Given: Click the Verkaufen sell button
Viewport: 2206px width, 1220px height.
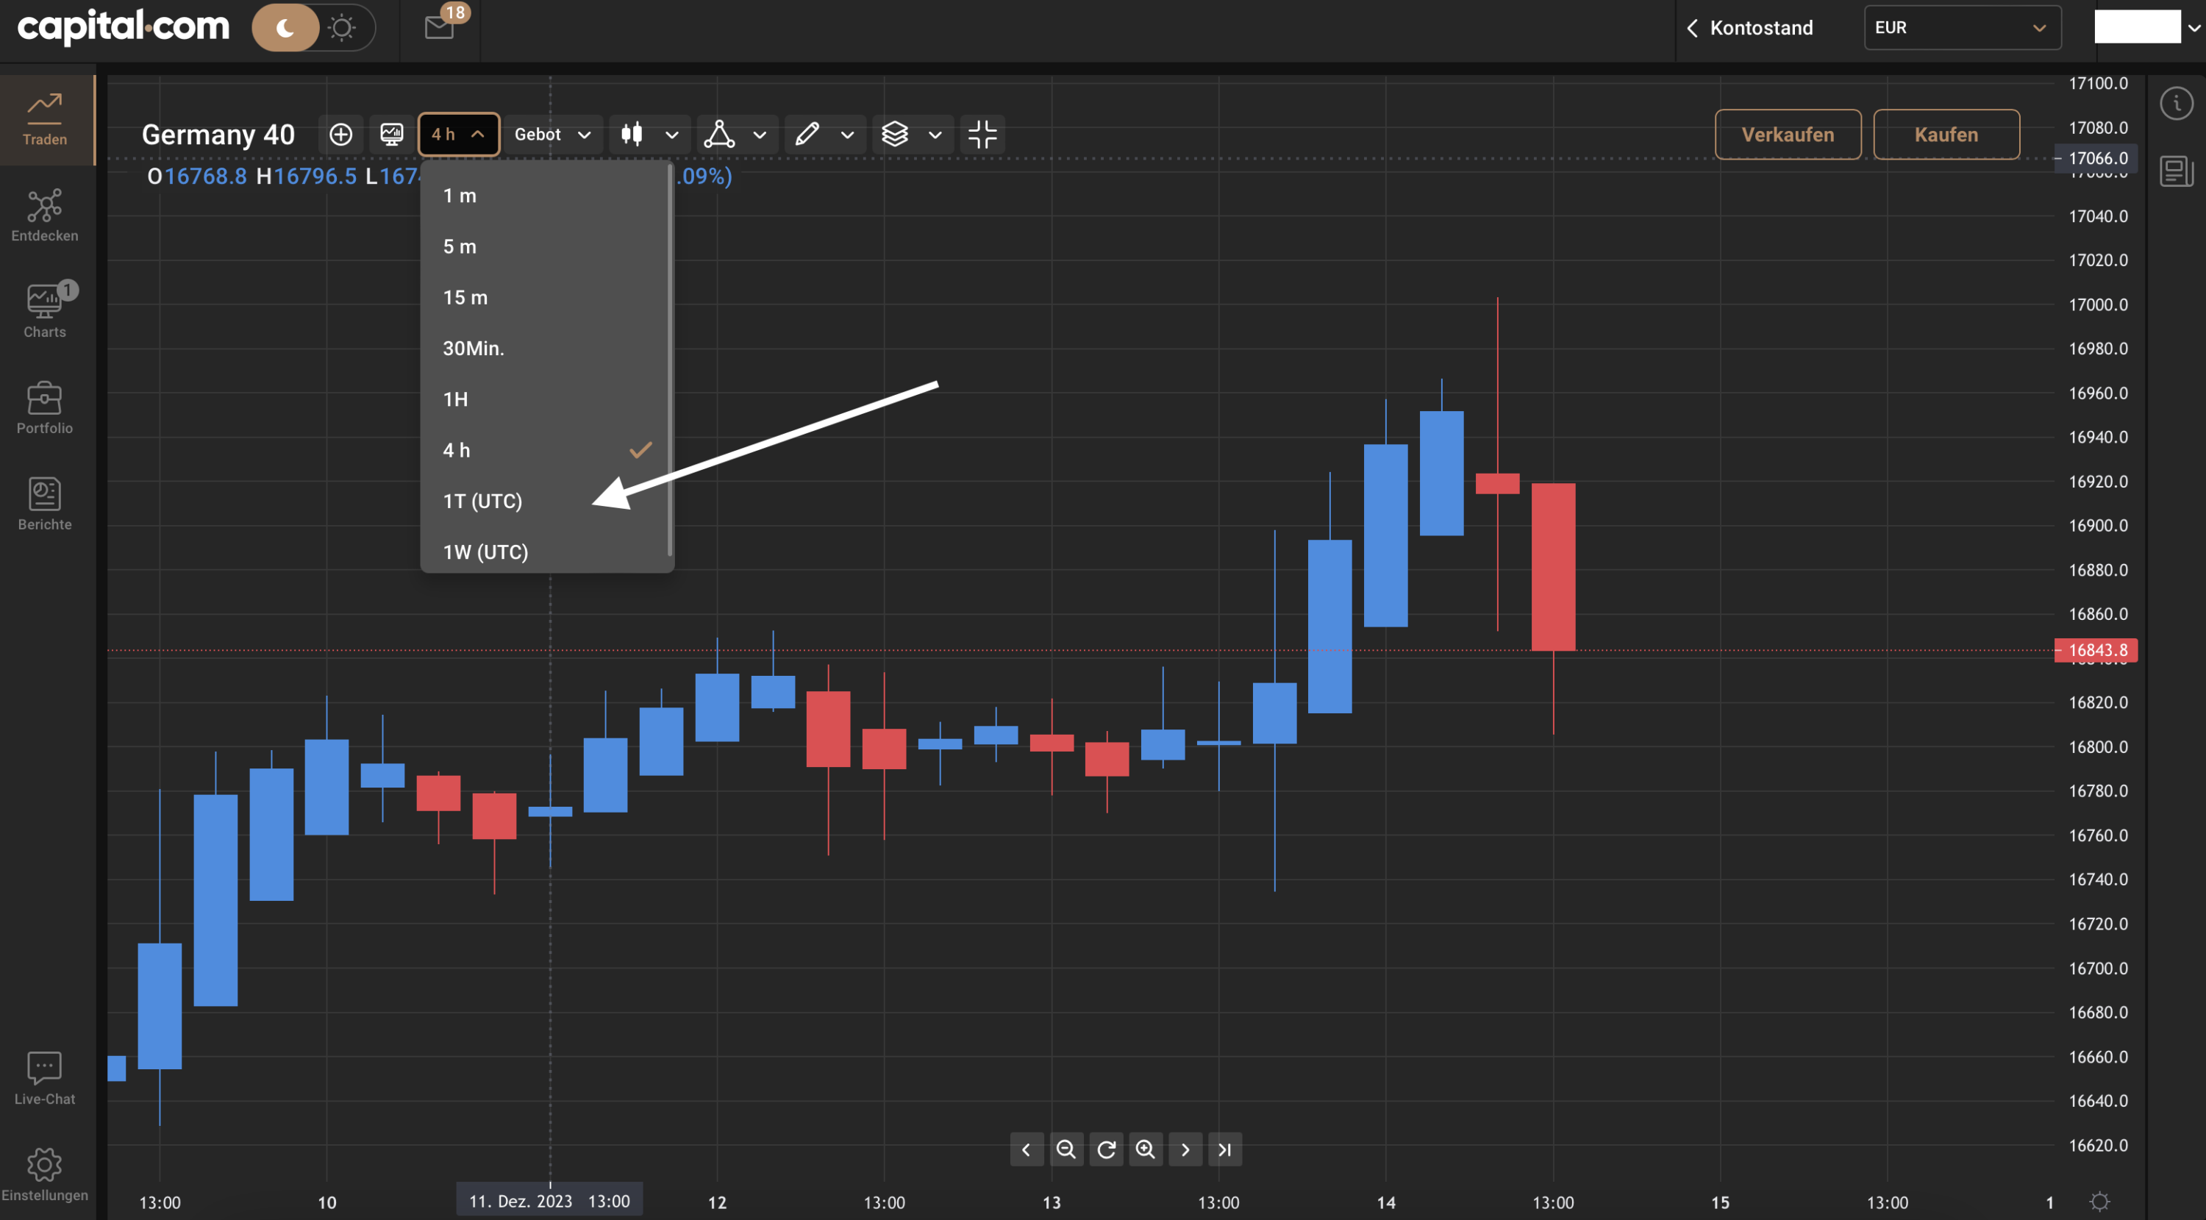Looking at the screenshot, I should [x=1788, y=135].
